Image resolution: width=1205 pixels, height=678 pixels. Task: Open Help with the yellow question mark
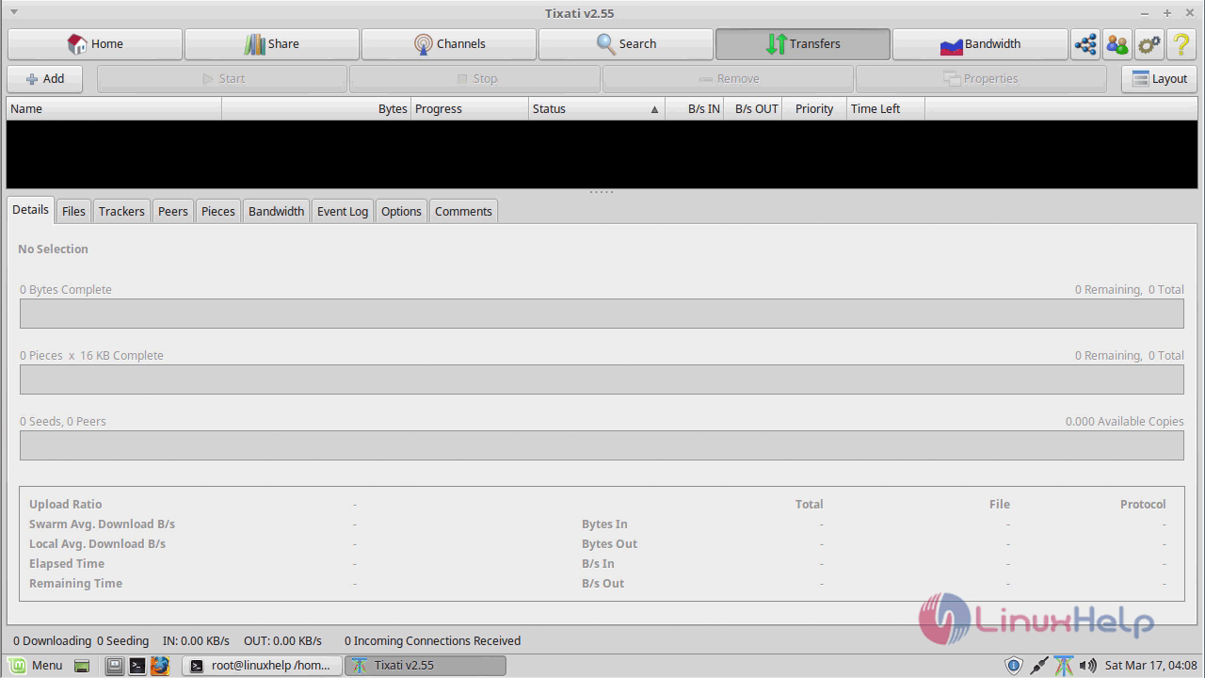(x=1181, y=44)
